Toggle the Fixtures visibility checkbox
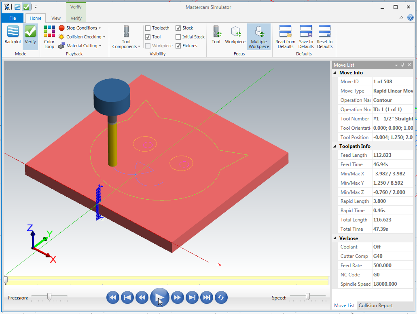This screenshot has height=314, width=417. [x=178, y=45]
